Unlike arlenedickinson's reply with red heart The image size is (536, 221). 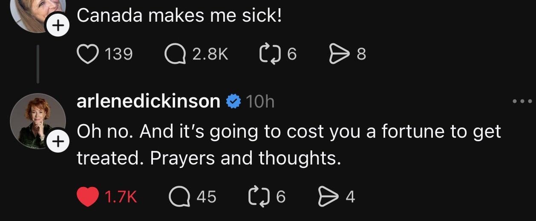87,197
